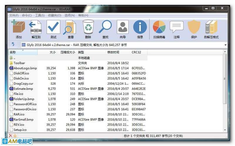Launch the Wizard (向导) tool
Image resolution: width=235 pixels, height=146 pixels.
(122, 27)
